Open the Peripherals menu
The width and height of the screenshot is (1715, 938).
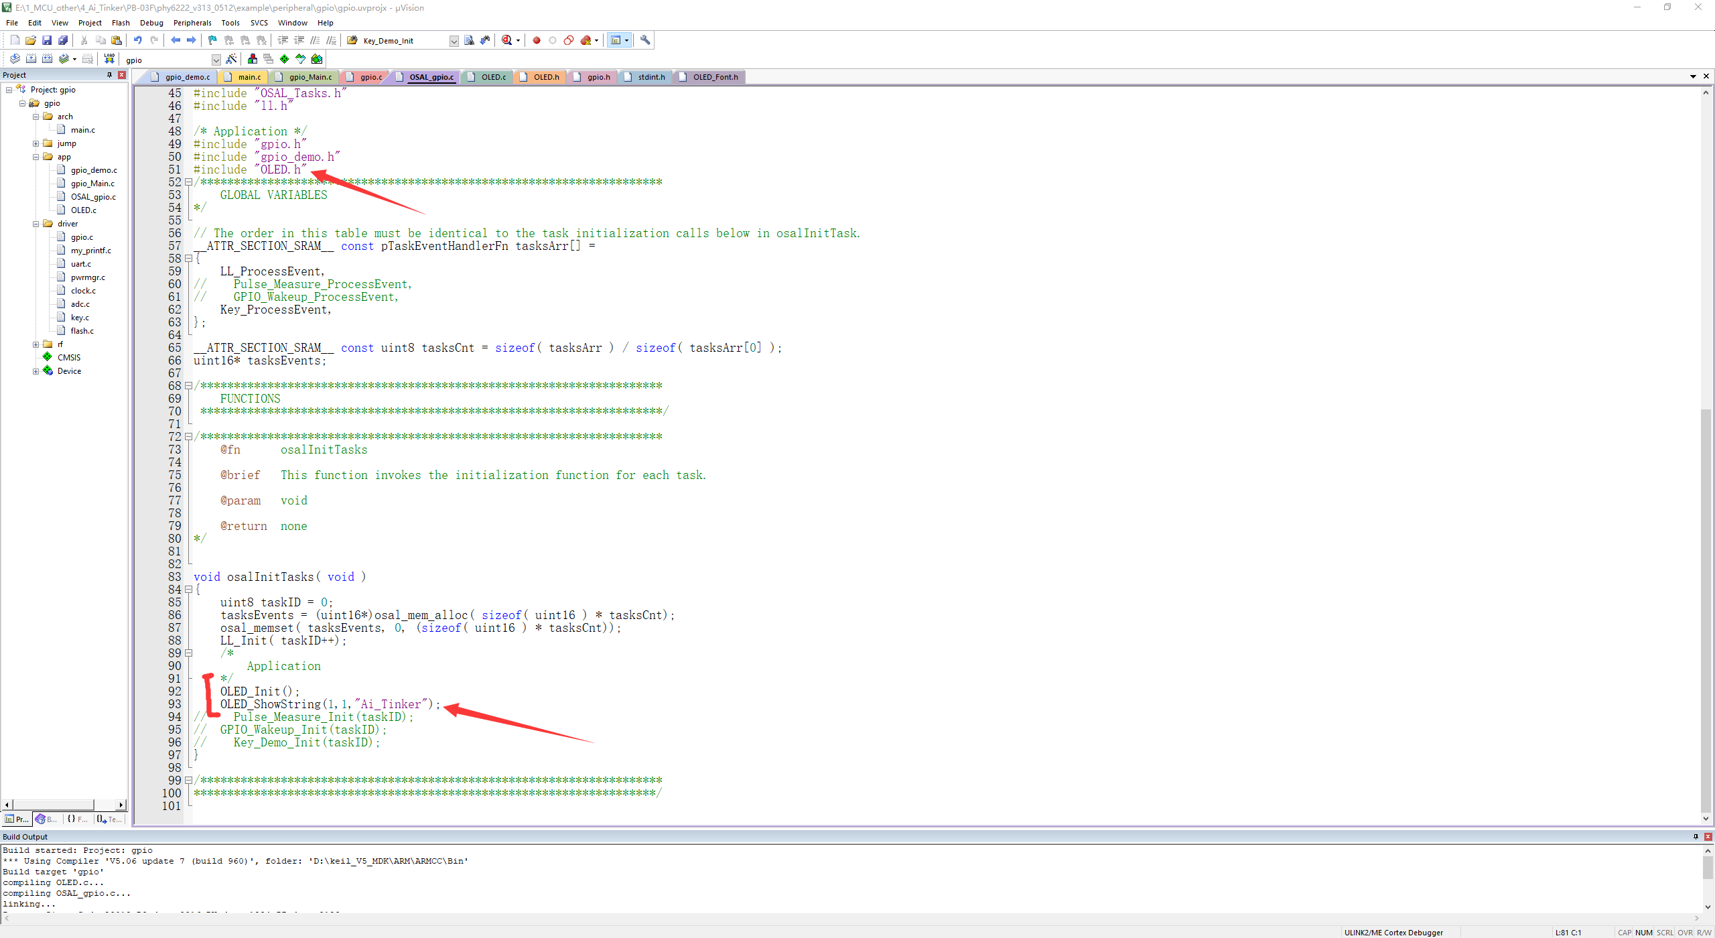click(192, 23)
